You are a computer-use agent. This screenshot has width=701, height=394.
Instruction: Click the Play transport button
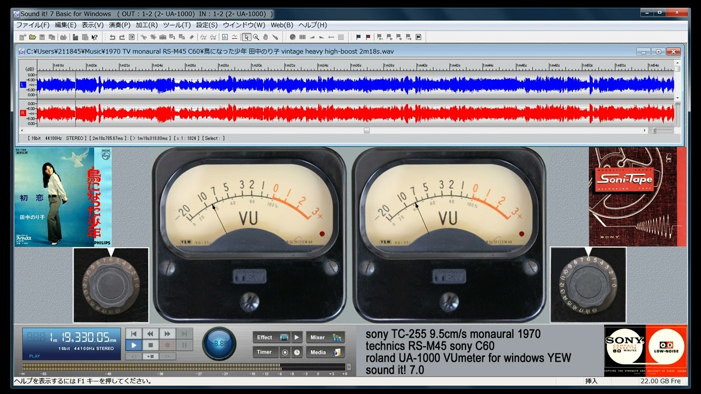pos(133,345)
